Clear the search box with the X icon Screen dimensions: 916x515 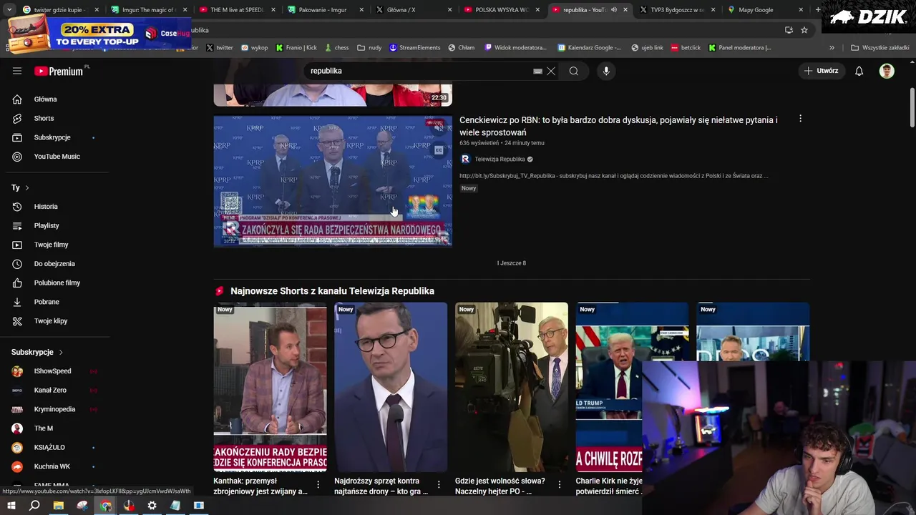click(x=551, y=71)
